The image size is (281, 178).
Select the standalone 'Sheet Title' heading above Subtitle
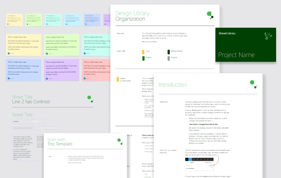tap(22, 115)
